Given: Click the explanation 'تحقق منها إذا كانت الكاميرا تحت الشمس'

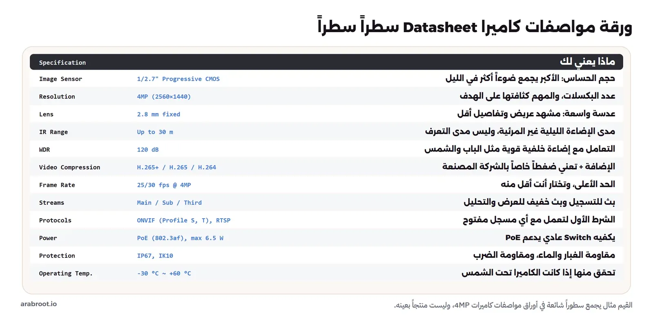Looking at the screenshot, I should tap(538, 273).
